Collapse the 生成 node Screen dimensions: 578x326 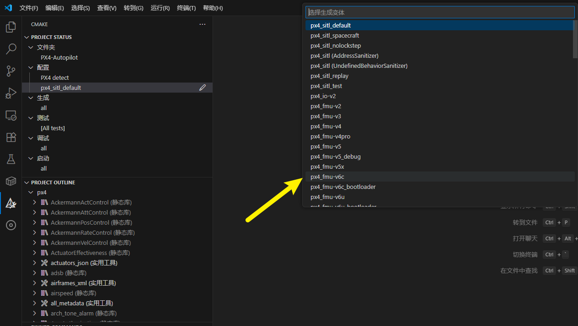(31, 98)
